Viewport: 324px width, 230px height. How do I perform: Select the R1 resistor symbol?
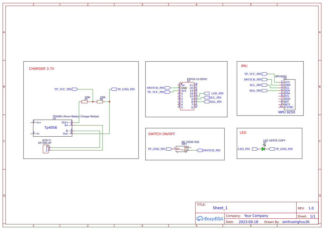[85, 102]
